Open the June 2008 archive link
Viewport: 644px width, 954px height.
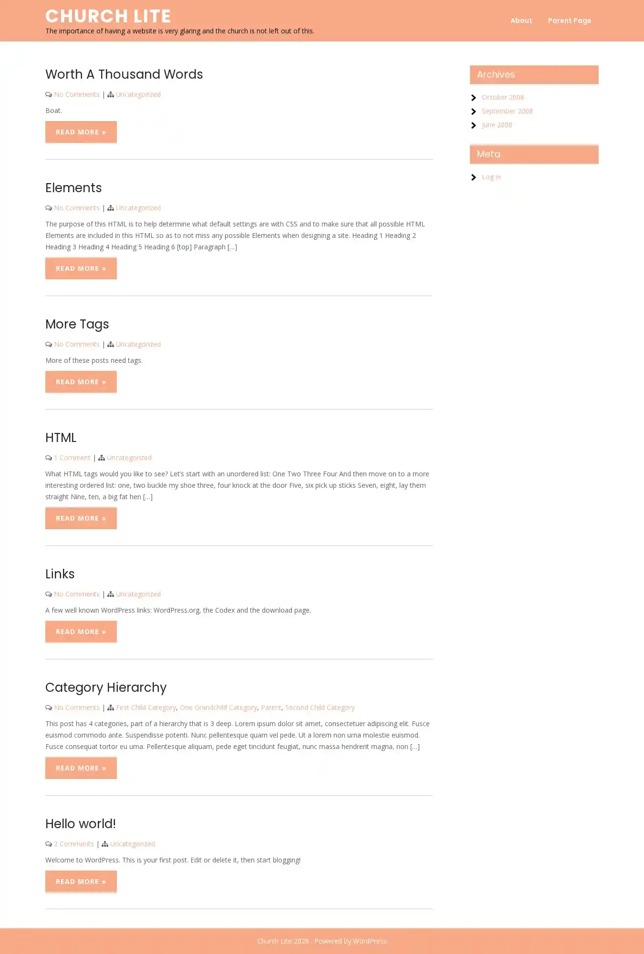497,125
